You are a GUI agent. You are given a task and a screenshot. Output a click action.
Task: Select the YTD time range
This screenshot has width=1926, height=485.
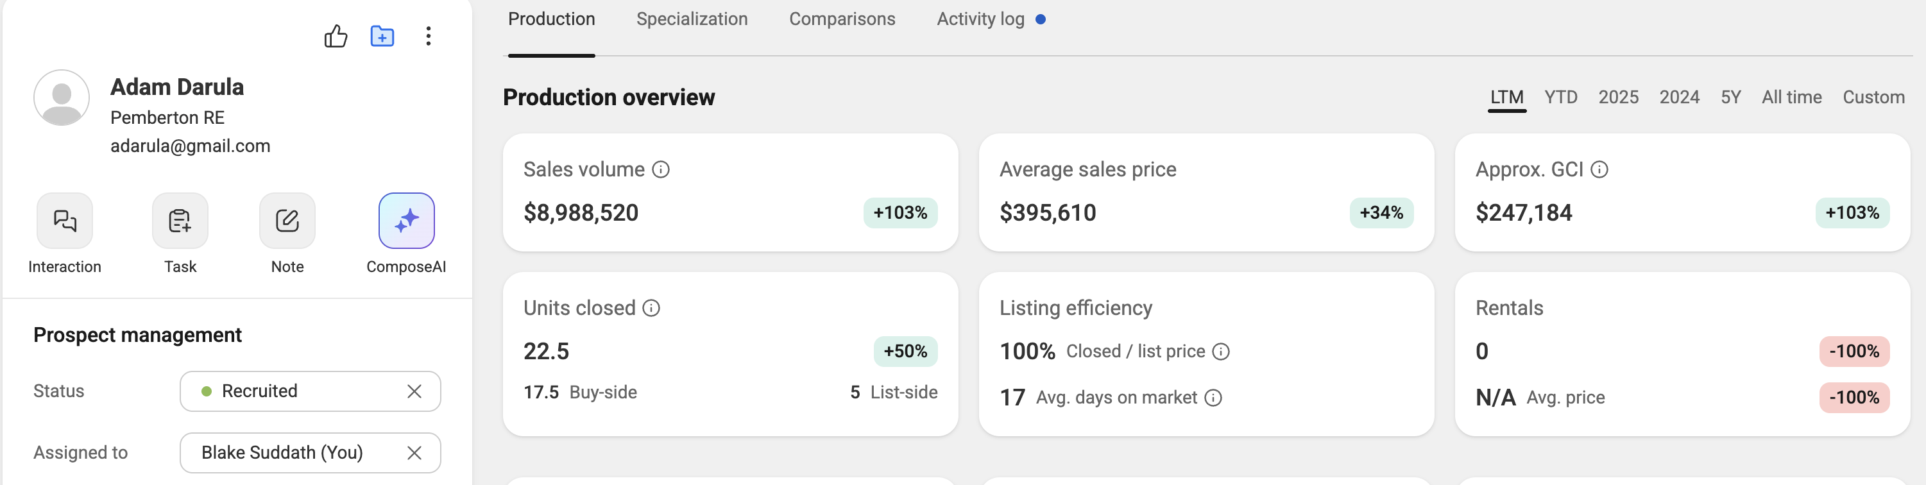1560,97
